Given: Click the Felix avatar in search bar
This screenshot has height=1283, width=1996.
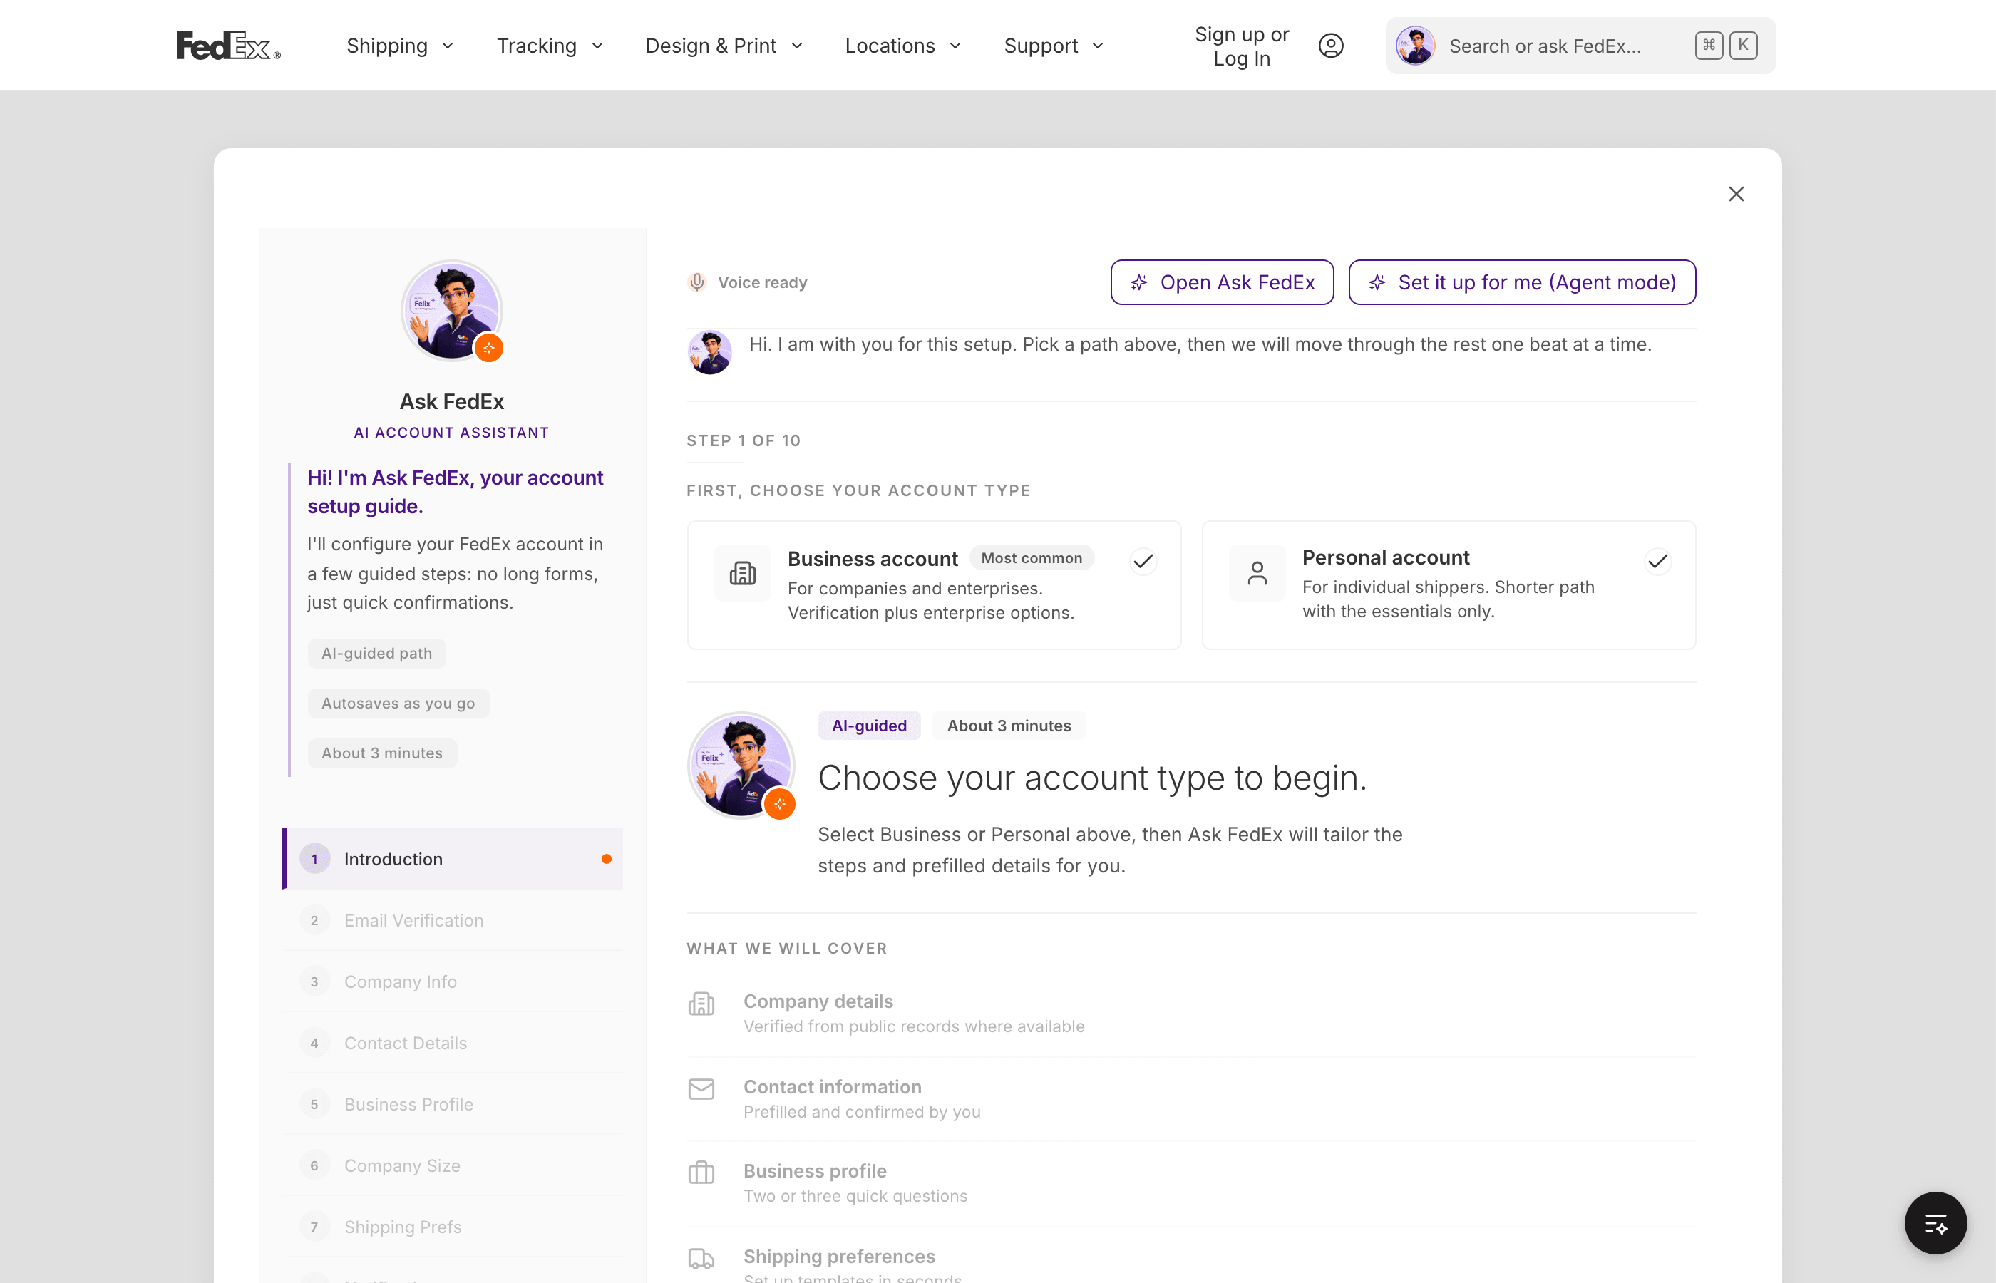Looking at the screenshot, I should [1414, 46].
